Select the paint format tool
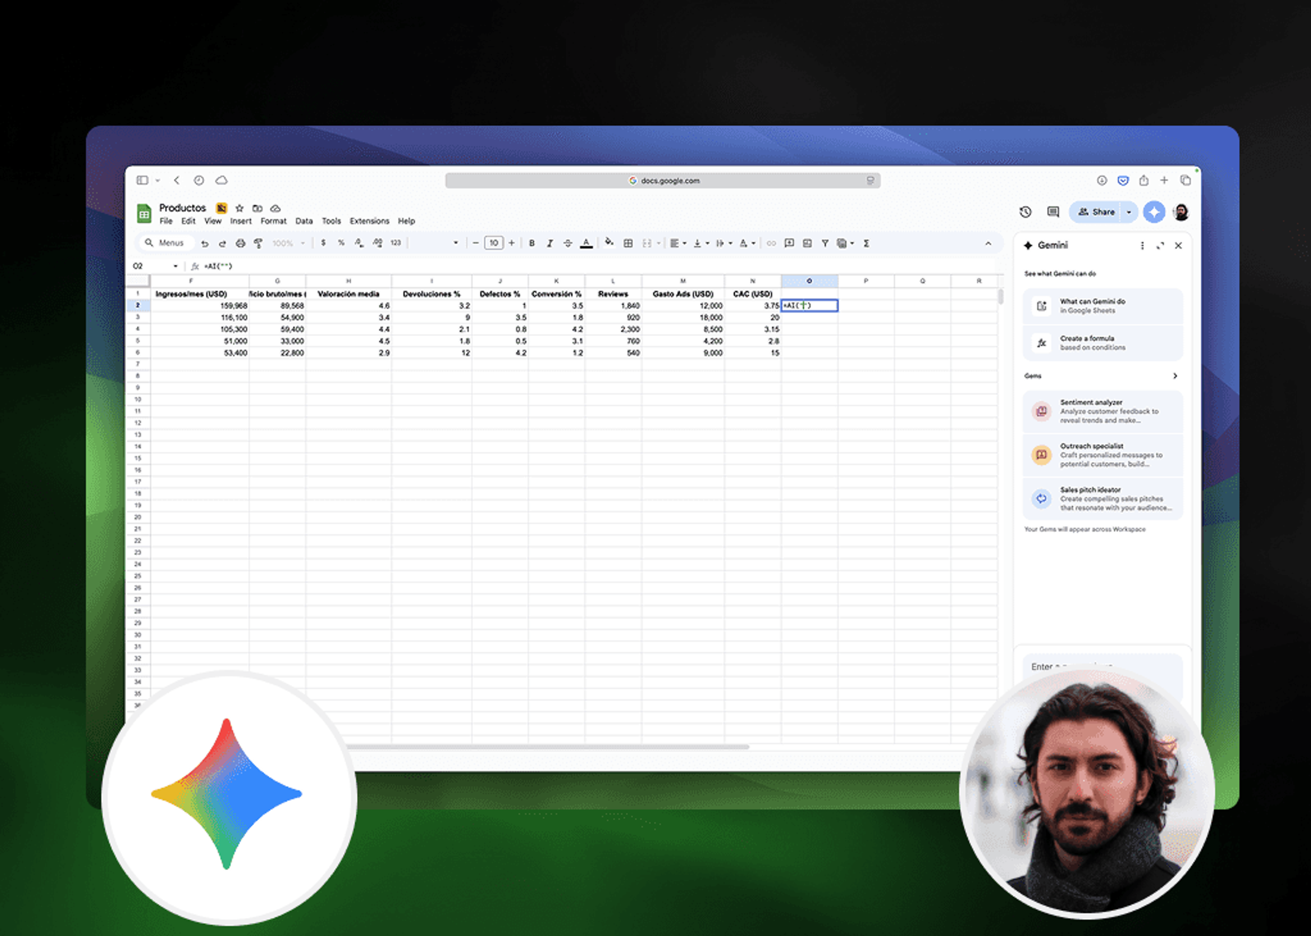The height and width of the screenshot is (936, 1311). [x=258, y=243]
